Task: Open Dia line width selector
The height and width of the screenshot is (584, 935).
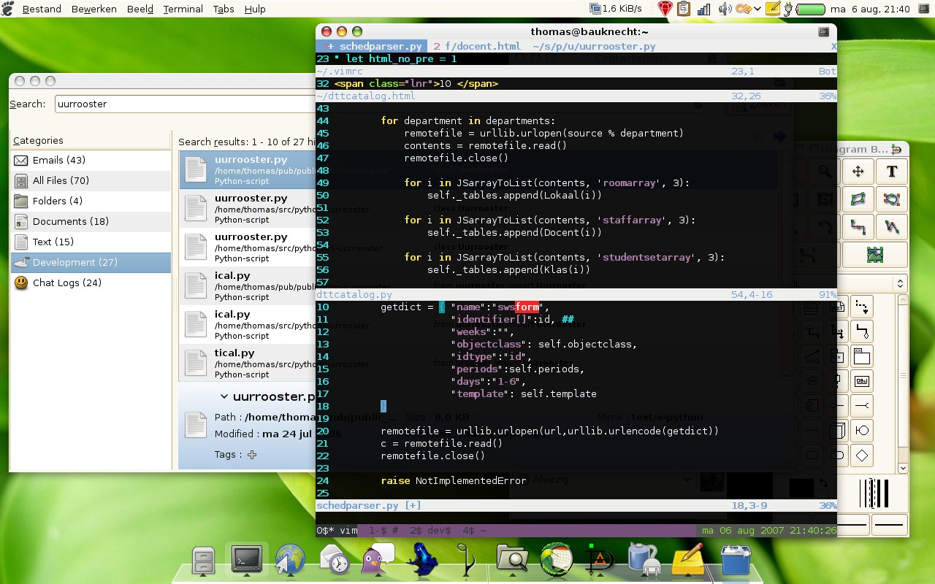Action: (875, 492)
